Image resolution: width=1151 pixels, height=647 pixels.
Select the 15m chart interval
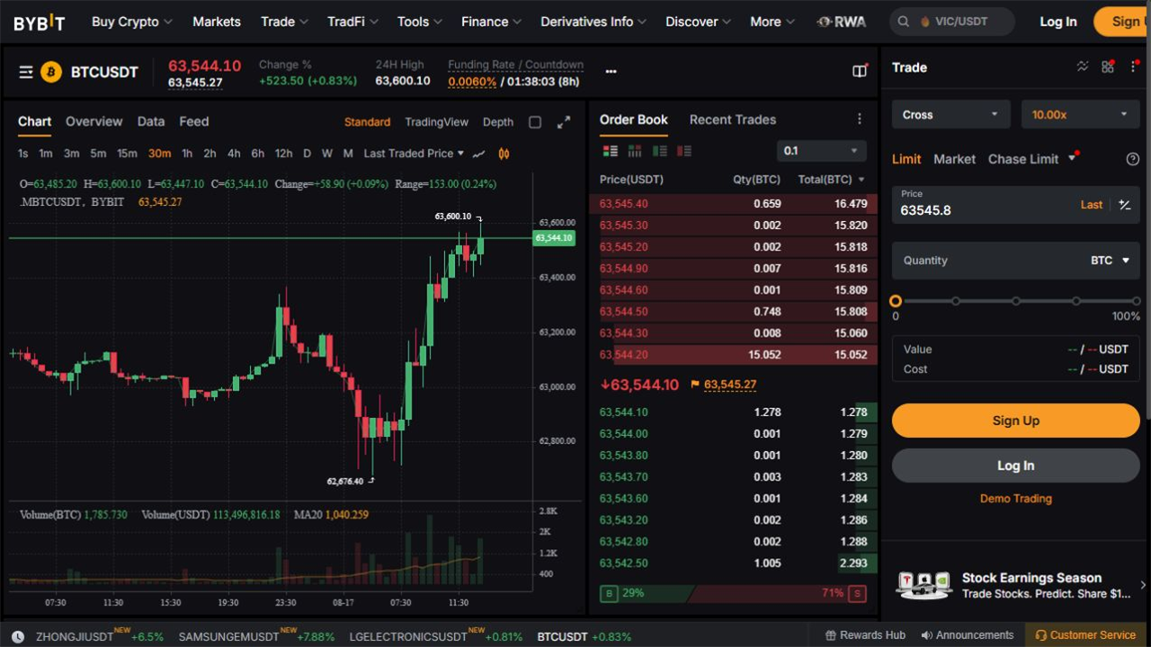click(127, 154)
